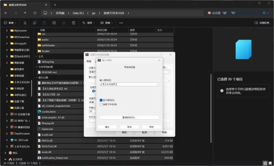Image resolution: width=274 pixels, height=166 pixels.
Task: Click 整理密码(O)... button
Action: 129,118
